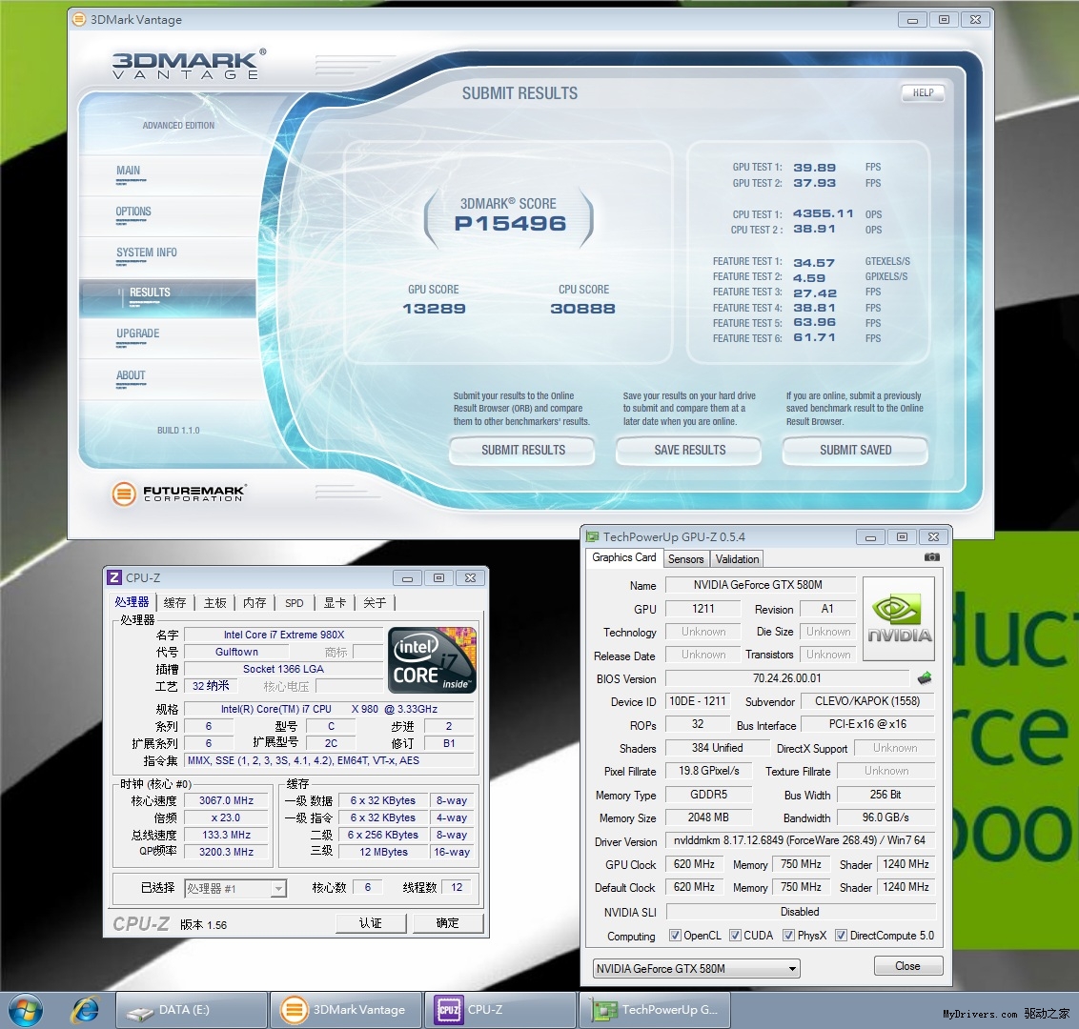Click the Intel Core i7 logo
Image resolution: width=1079 pixels, height=1029 pixels.
coord(433,658)
